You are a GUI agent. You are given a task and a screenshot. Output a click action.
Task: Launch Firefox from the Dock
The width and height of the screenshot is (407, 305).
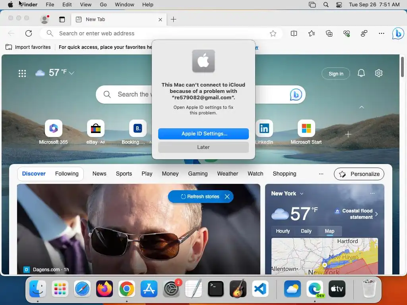(x=105, y=289)
